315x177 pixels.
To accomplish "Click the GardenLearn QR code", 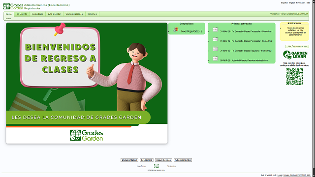I will (x=294, y=77).
